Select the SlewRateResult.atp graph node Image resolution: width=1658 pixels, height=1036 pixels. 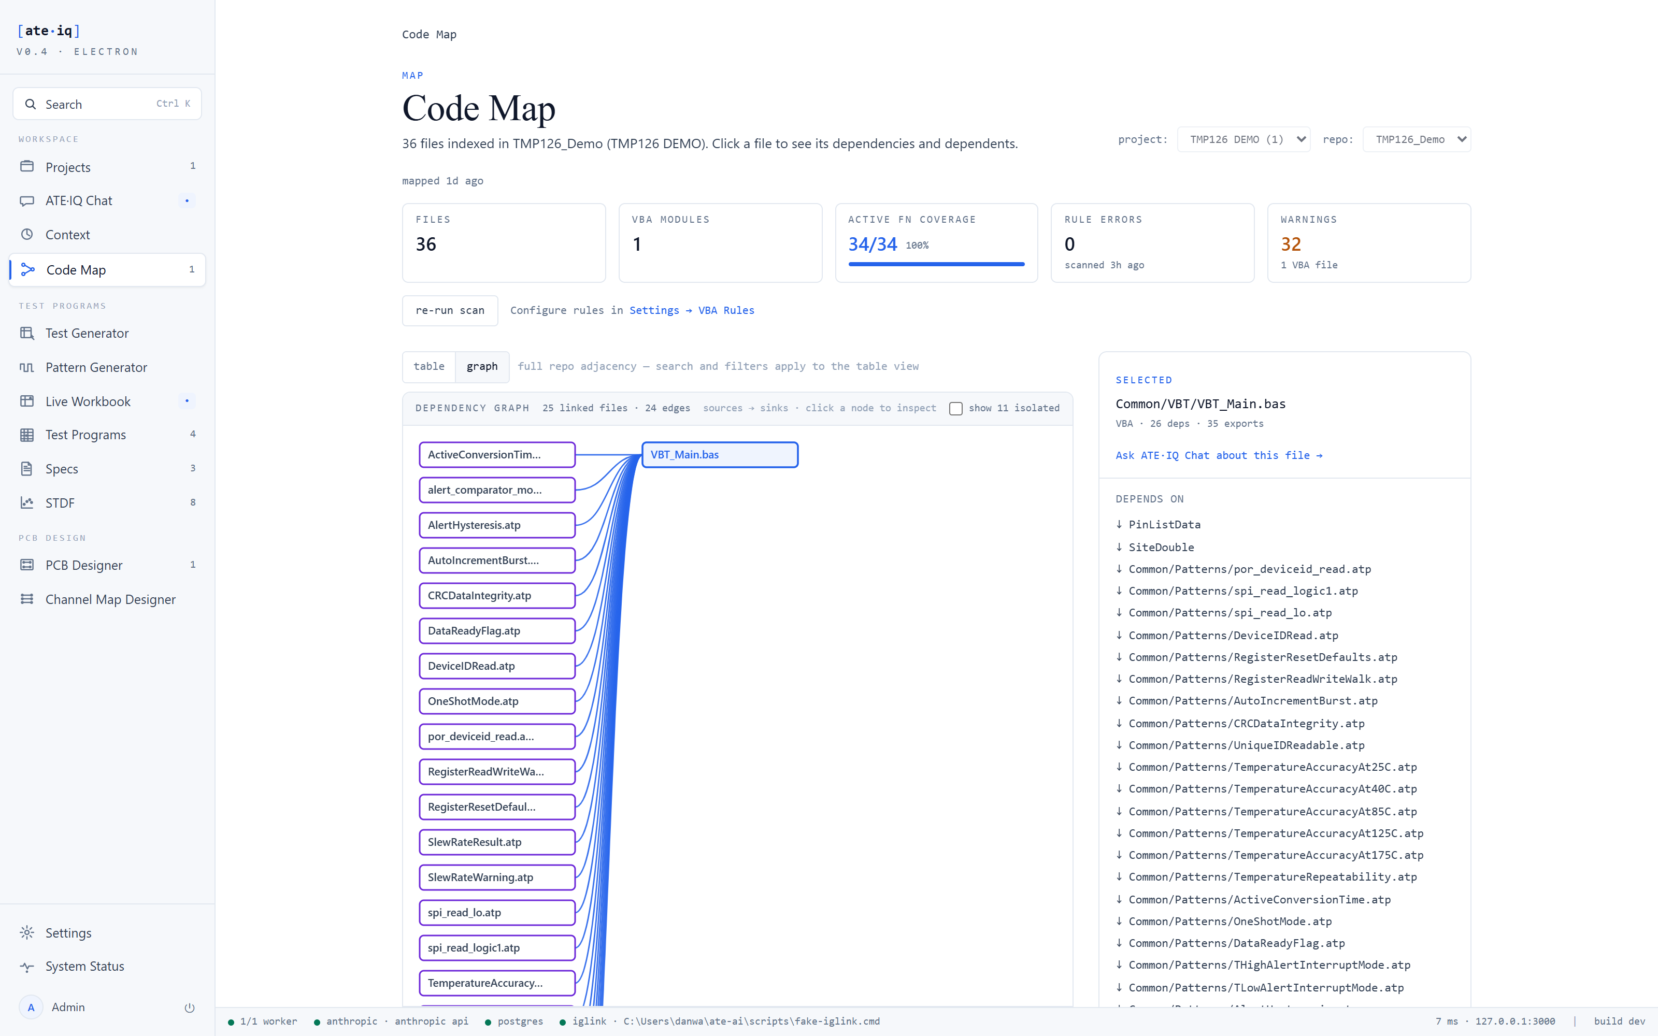pos(497,842)
